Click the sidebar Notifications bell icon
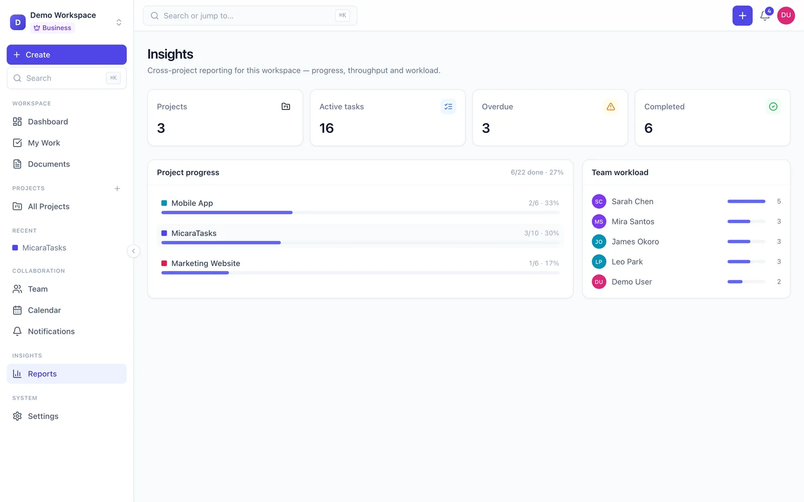Image resolution: width=804 pixels, height=502 pixels. coord(17,331)
